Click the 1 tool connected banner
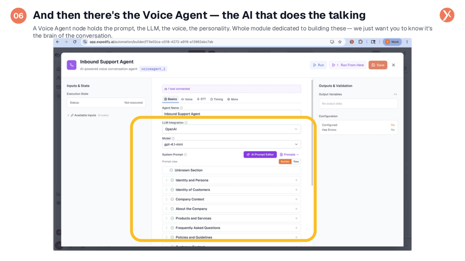465x261 pixels. tap(231, 89)
